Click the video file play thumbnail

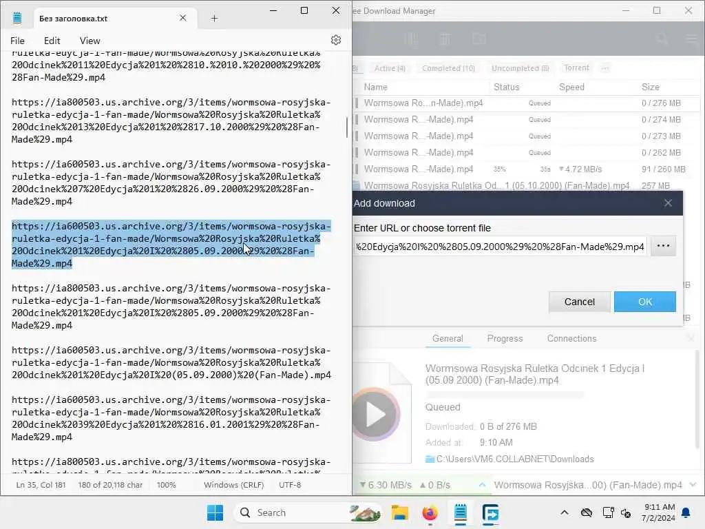(x=376, y=414)
